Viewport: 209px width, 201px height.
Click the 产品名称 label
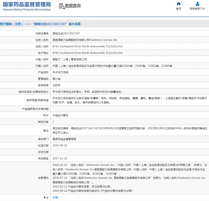[x=43, y=72]
